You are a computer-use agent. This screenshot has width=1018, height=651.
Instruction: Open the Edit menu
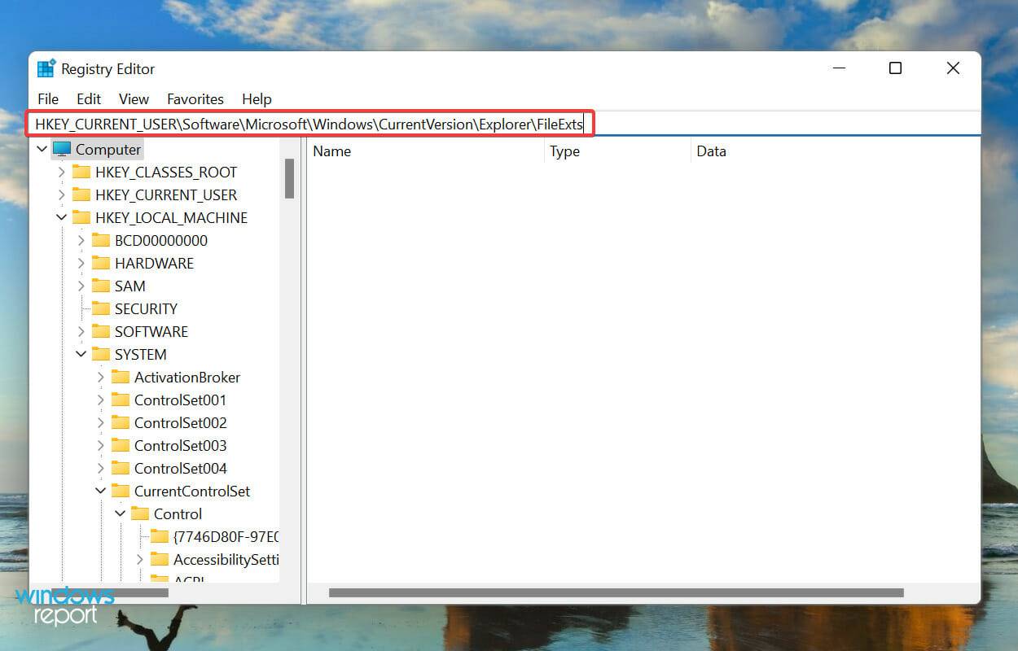(88, 98)
